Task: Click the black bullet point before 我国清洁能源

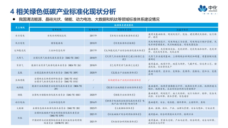Action: (14, 19)
